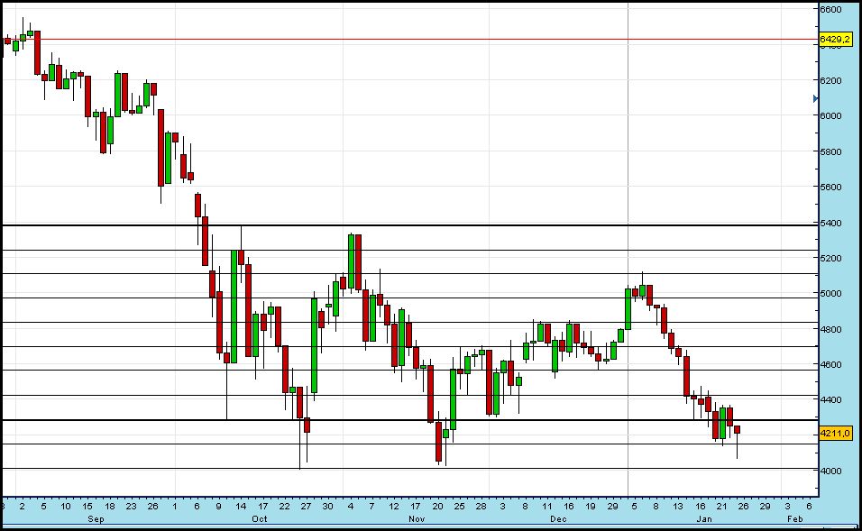The height and width of the screenshot is (531, 862).
Task: Click the 6200 price axis label
Action: [x=830, y=80]
